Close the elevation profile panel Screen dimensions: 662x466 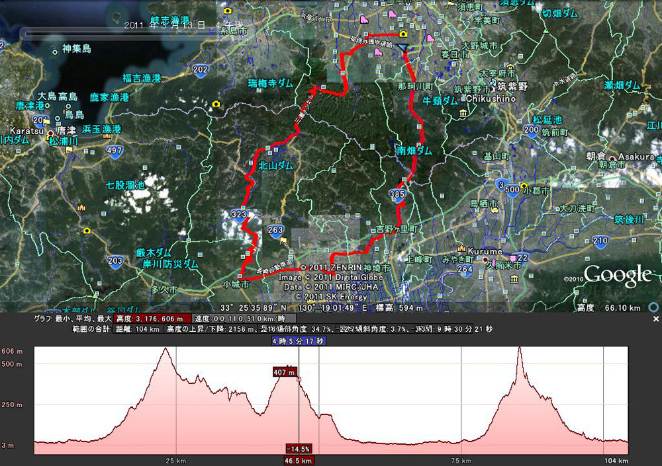(x=655, y=319)
